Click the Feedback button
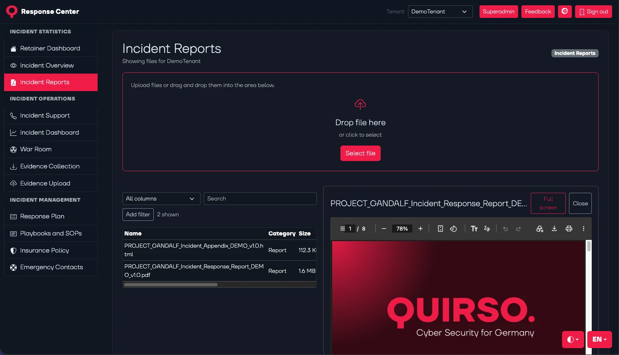 coord(538,11)
